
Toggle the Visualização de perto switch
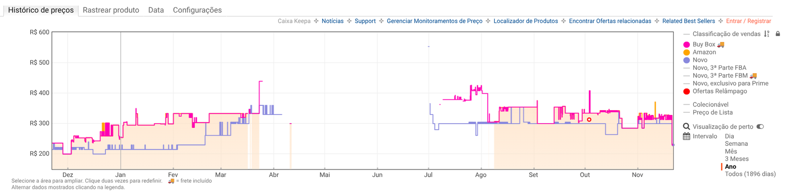(x=760, y=127)
